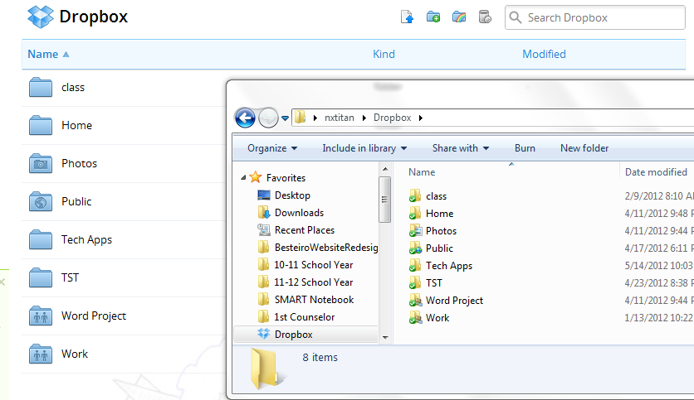This screenshot has width=694, height=400.
Task: Sort by Kind column header
Action: click(x=384, y=55)
